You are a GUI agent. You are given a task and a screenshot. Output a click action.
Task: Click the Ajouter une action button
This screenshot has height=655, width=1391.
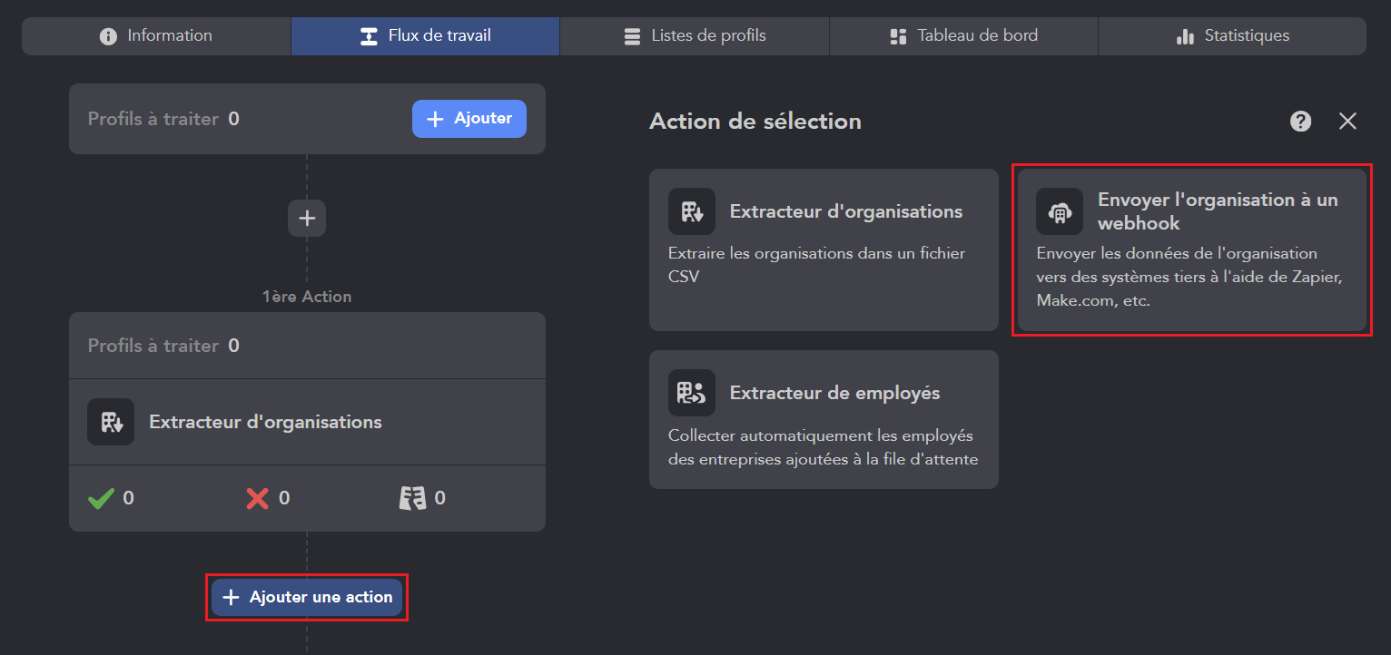coord(307,597)
